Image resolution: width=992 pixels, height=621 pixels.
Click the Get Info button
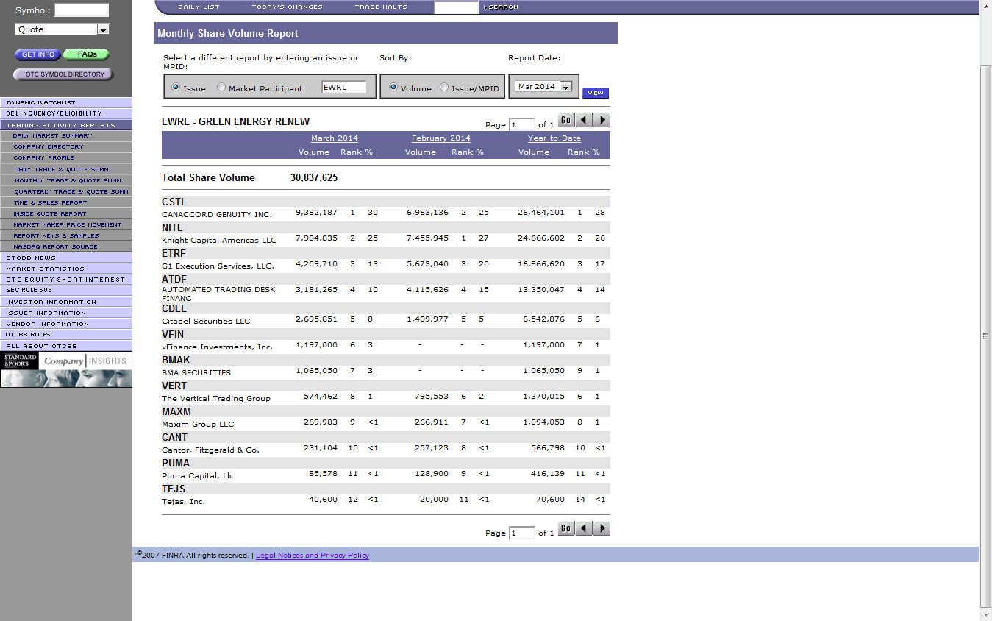point(38,54)
